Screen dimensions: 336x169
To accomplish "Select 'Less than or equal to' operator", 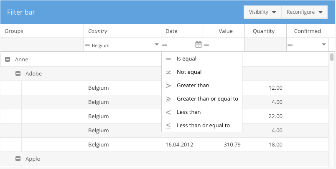I will 203,126.
